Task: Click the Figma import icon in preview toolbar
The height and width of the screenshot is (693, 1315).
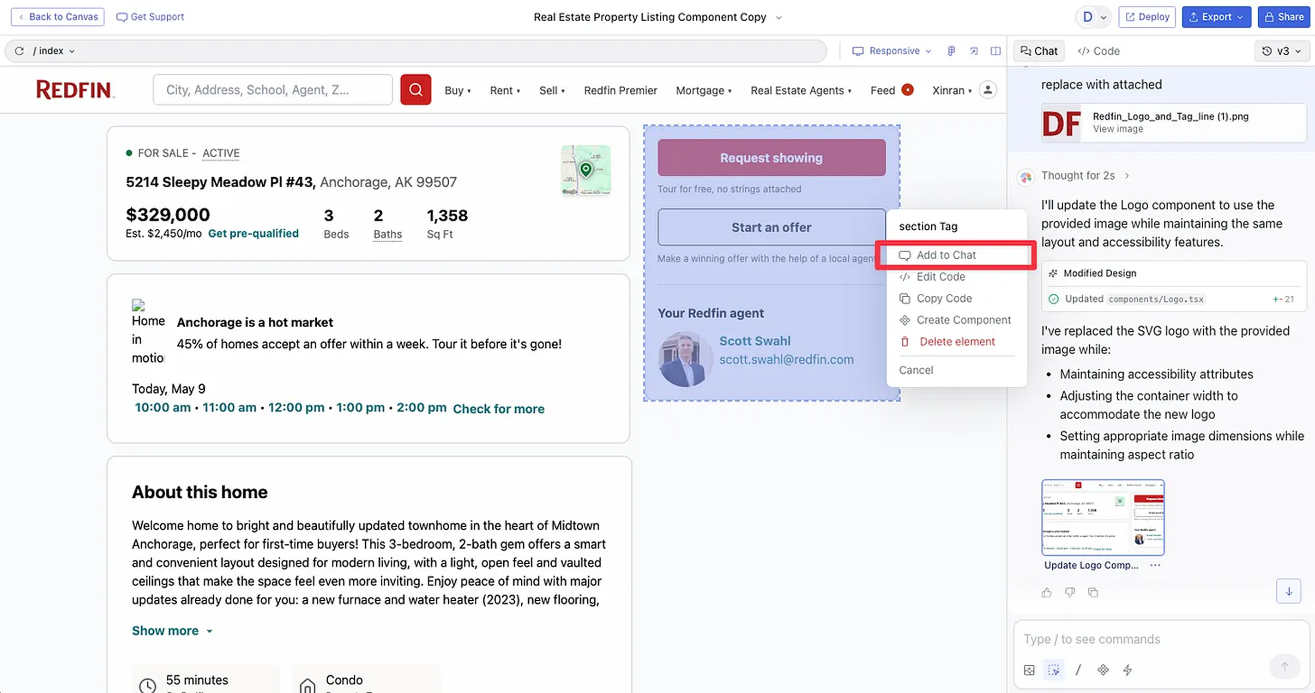Action: 951,51
